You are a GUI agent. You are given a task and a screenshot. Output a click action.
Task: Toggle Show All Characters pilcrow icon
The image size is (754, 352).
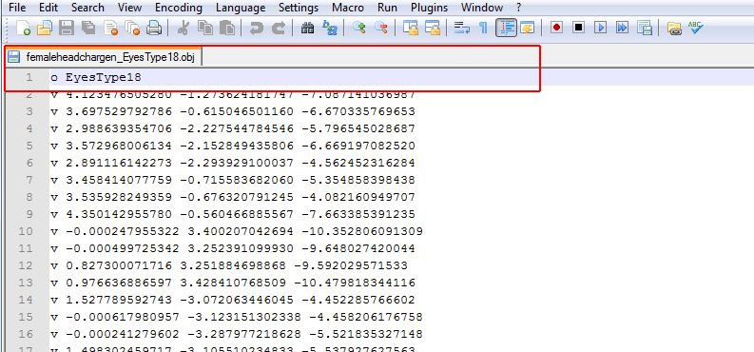coord(483,28)
